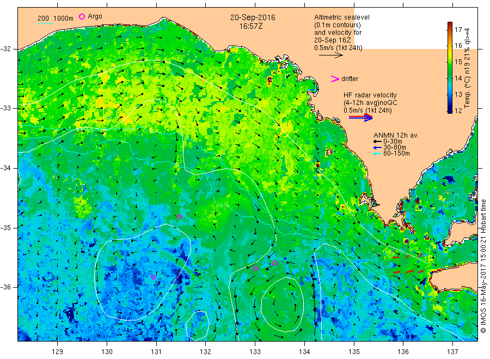This screenshot has height=359, width=490.
Task: Click the 130 longitude axis label
Action: [x=107, y=352]
